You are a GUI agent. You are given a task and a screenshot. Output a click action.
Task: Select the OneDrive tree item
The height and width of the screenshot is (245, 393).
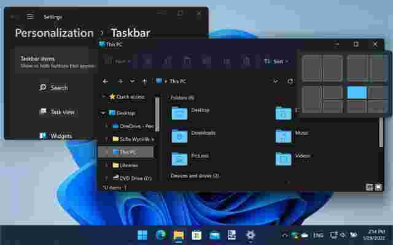pos(133,126)
